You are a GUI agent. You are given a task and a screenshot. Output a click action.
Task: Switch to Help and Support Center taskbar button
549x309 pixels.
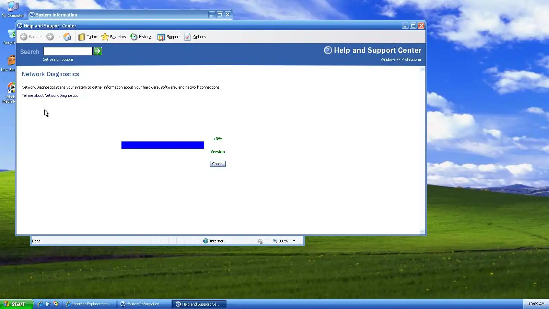coord(199,304)
